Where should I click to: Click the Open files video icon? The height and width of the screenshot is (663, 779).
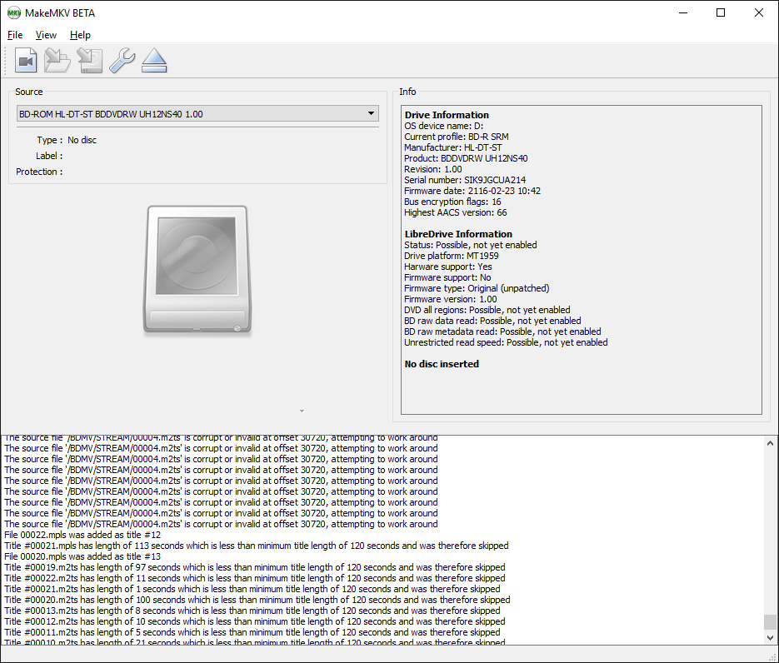(26, 61)
